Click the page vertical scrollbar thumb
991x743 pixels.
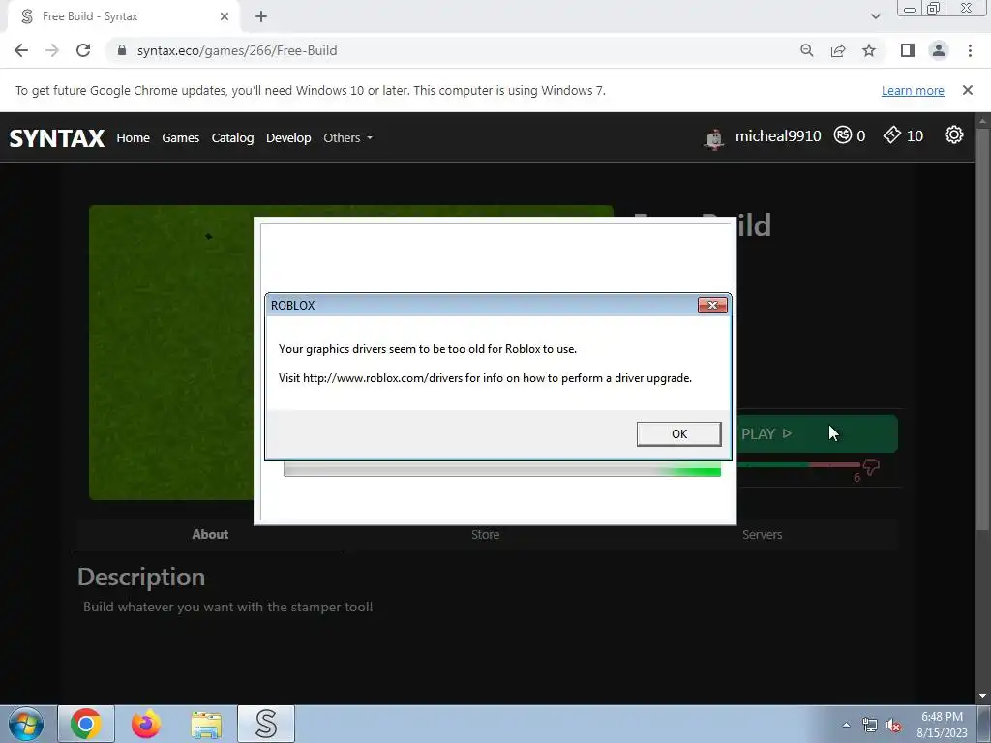[982, 329]
